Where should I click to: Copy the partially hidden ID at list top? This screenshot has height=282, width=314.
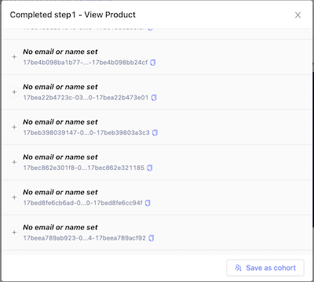(150, 28)
